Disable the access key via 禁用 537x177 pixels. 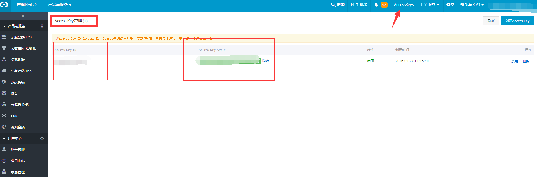pyautogui.click(x=514, y=61)
